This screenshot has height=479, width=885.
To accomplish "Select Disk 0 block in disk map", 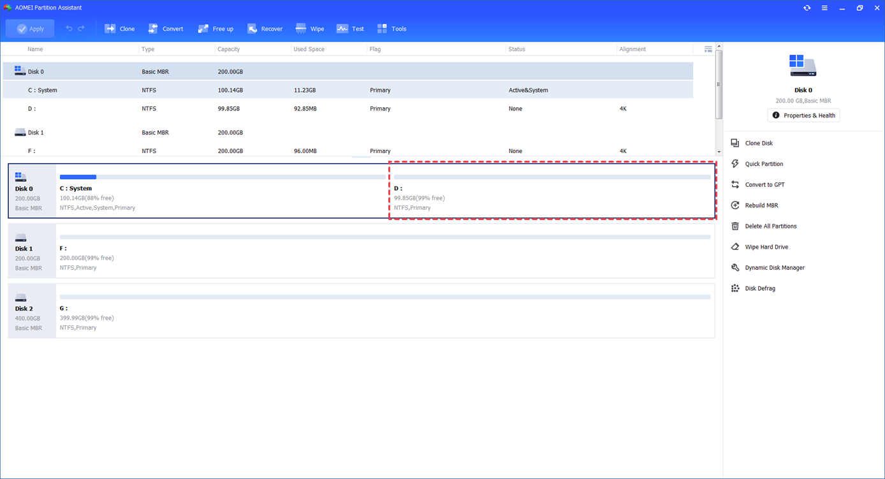I will (32, 191).
